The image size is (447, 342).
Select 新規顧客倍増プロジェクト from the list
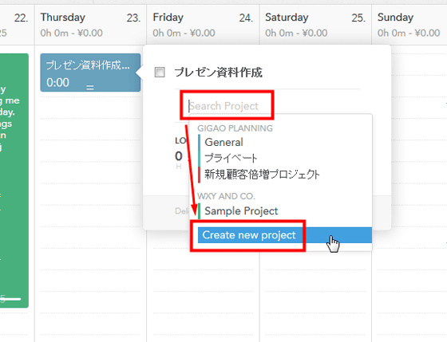click(262, 175)
